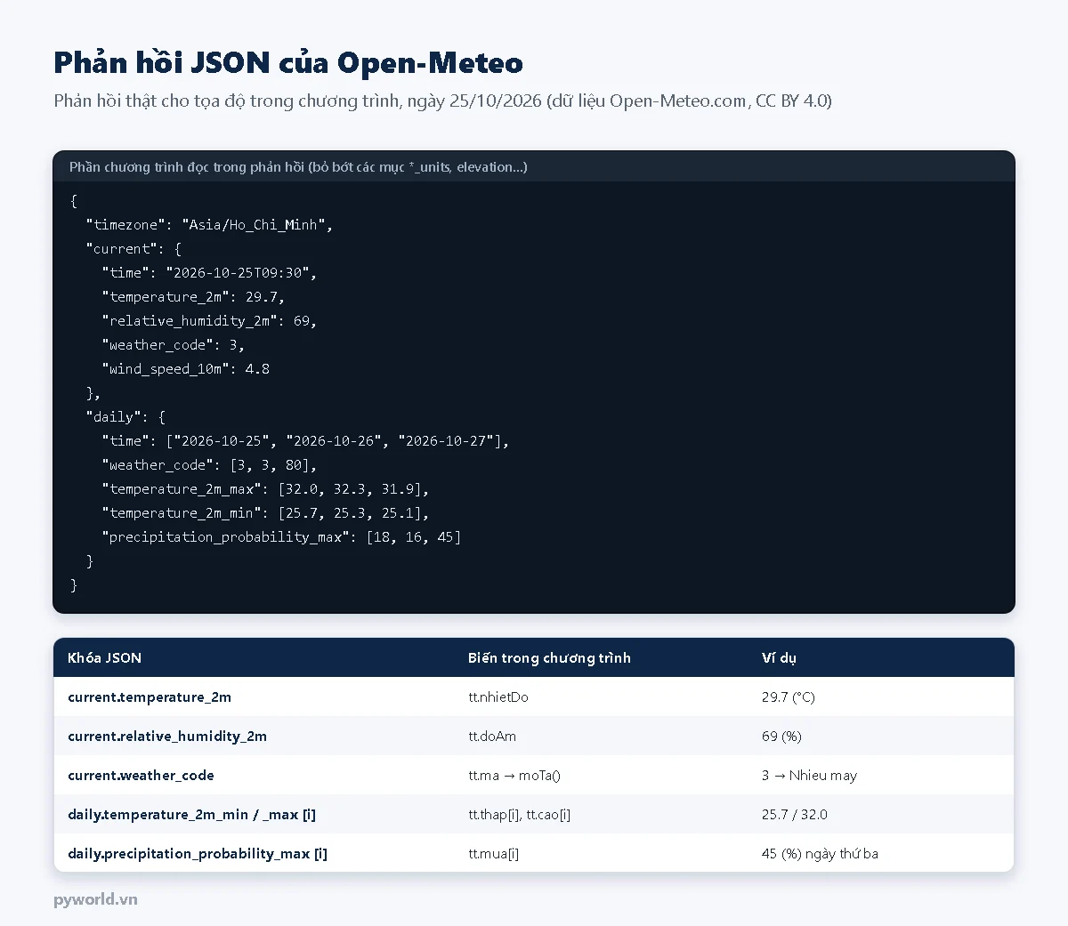
Task: Click the cell 'tt.thap[i], tt.cao[i]'
Action: click(x=519, y=815)
